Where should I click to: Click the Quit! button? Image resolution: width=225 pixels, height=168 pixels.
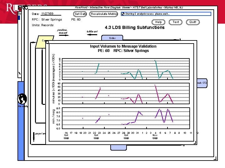click(193, 22)
